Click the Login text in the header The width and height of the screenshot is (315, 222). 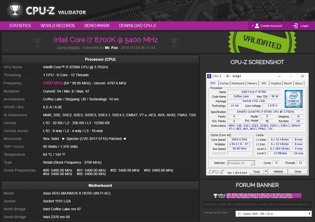tap(305, 26)
